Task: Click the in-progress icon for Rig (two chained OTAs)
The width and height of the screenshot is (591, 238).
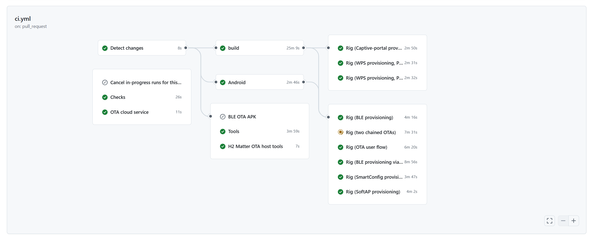Action: pyautogui.click(x=340, y=132)
